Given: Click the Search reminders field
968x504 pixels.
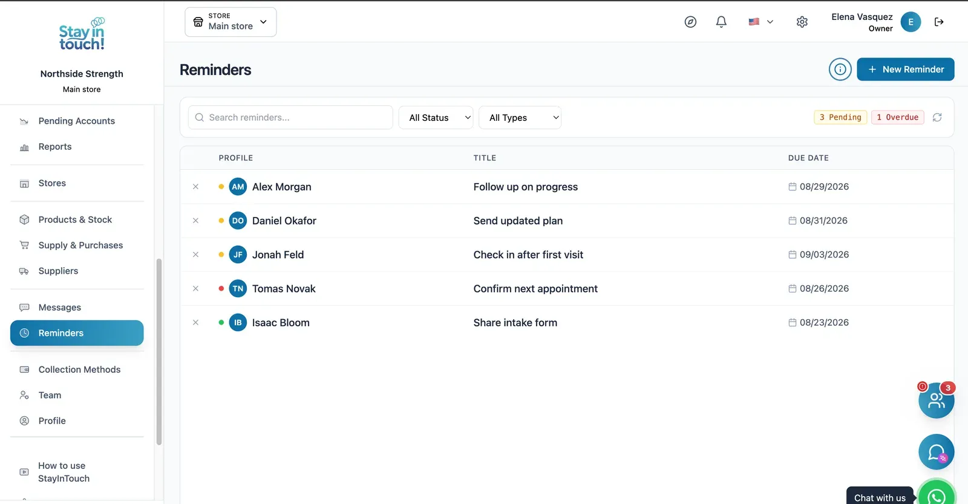Looking at the screenshot, I should (x=290, y=118).
